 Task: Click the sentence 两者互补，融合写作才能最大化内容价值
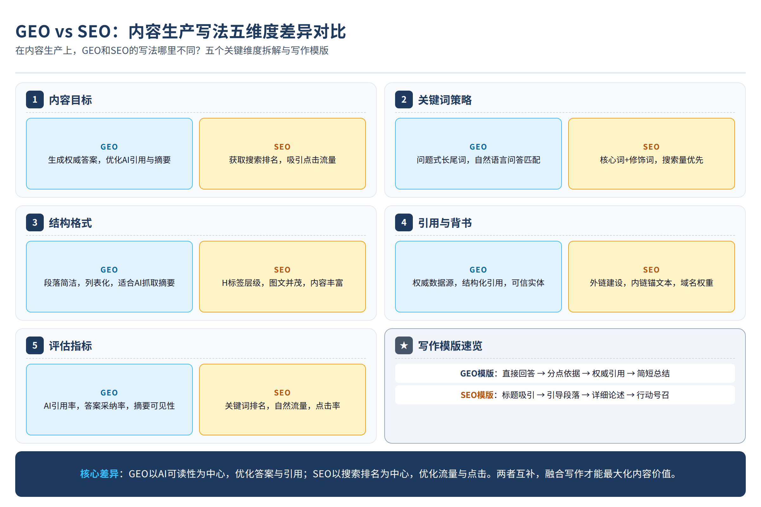click(586, 474)
